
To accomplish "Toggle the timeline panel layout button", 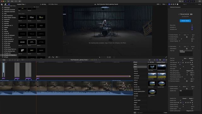I will pyautogui.click(x=189, y=1).
